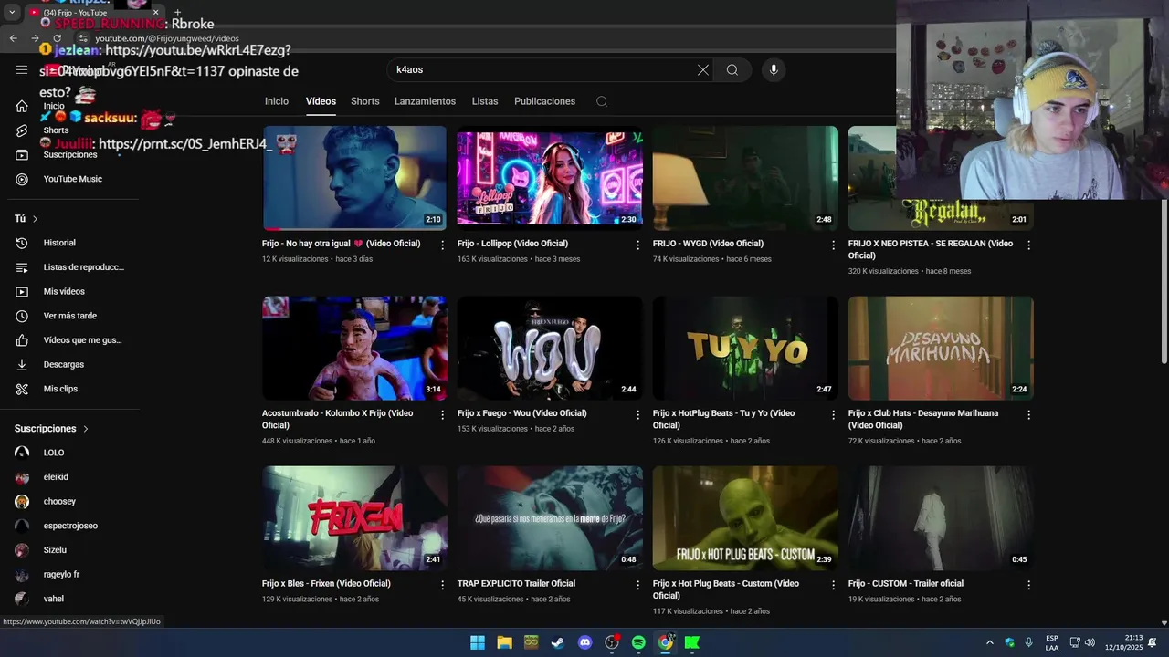The height and width of the screenshot is (657, 1169).
Task: Switch to the channel Shorts tab
Action: (x=364, y=101)
